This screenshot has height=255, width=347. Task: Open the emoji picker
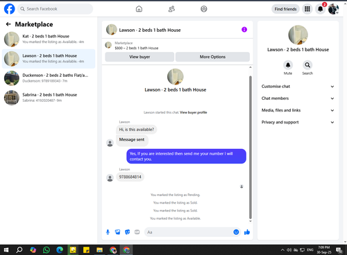pyautogui.click(x=236, y=232)
